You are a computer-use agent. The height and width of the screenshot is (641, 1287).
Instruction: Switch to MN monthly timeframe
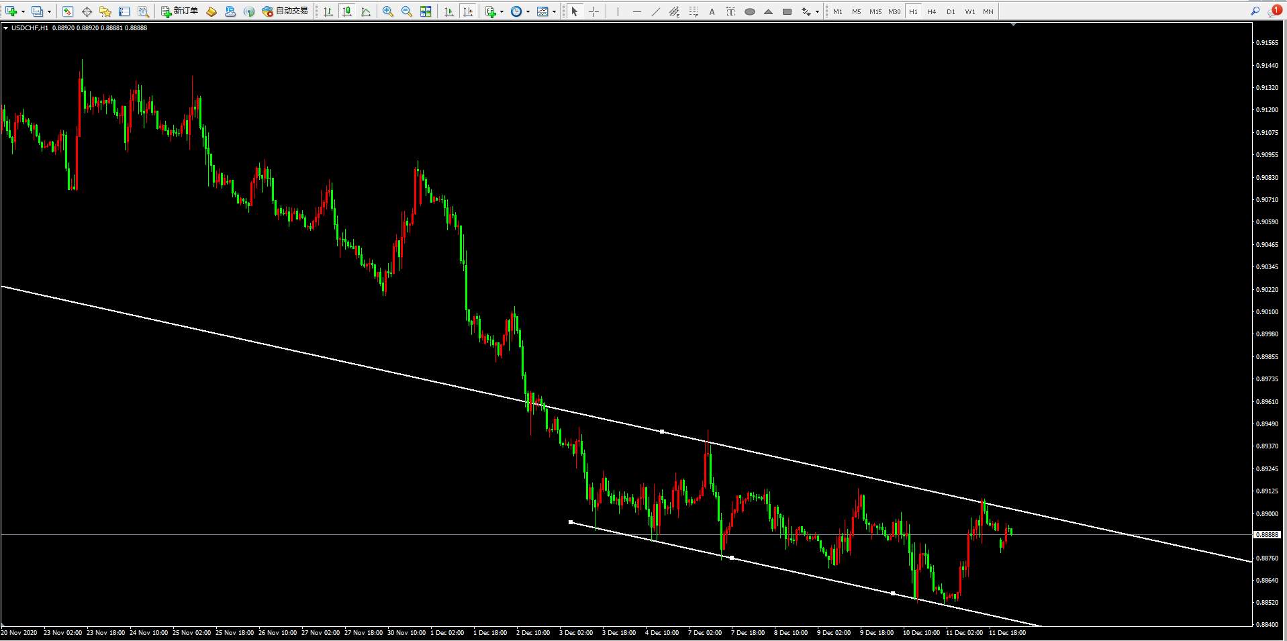coord(988,11)
